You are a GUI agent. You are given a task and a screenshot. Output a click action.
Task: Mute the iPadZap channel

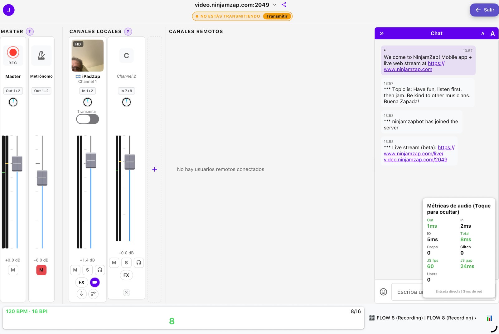75,270
